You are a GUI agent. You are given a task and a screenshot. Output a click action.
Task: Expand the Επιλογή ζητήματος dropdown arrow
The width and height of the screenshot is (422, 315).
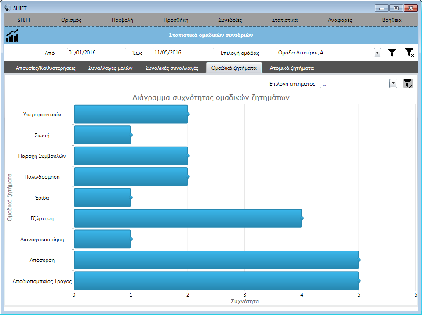tap(393, 83)
